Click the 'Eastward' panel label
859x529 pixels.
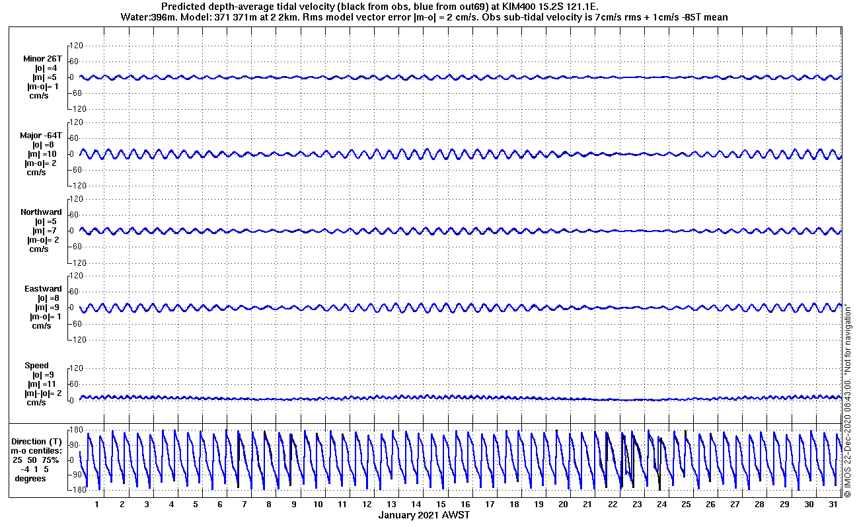coord(44,289)
